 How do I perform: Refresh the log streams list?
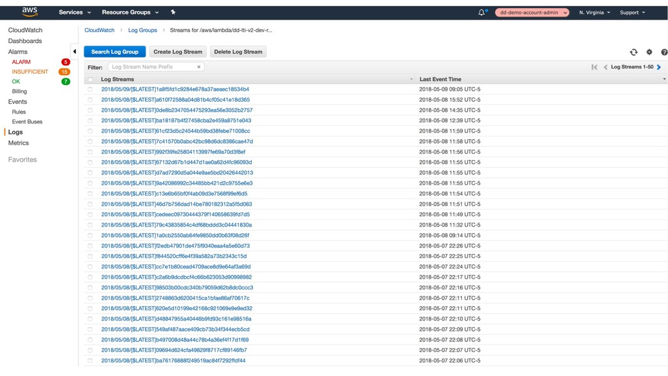[x=633, y=52]
